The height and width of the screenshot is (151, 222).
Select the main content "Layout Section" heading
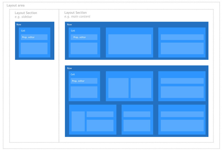pyautogui.click(x=75, y=13)
